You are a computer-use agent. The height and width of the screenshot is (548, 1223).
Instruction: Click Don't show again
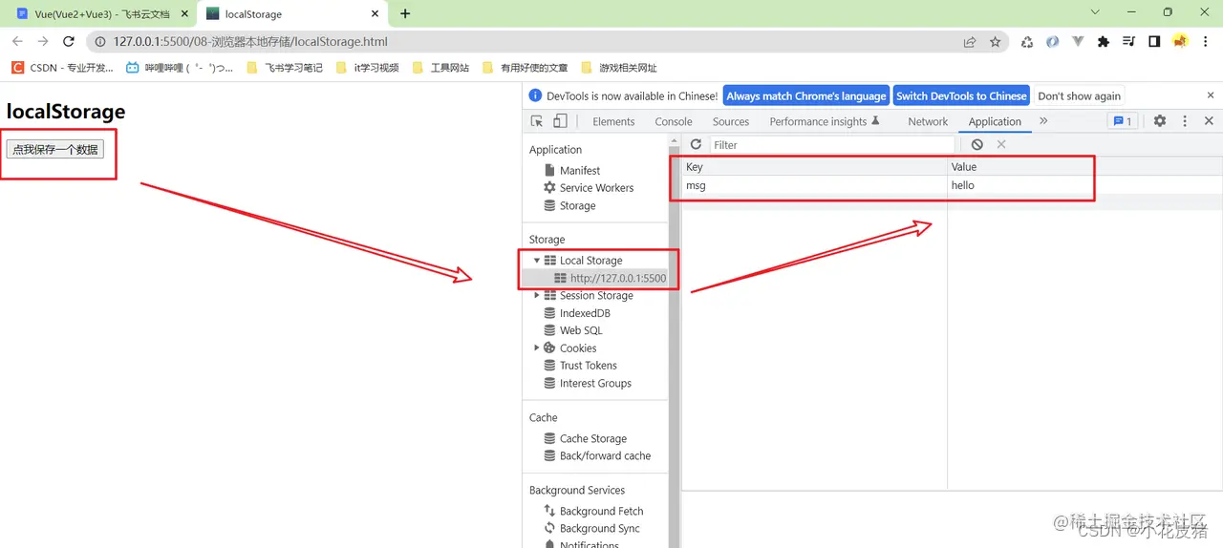pyautogui.click(x=1080, y=95)
